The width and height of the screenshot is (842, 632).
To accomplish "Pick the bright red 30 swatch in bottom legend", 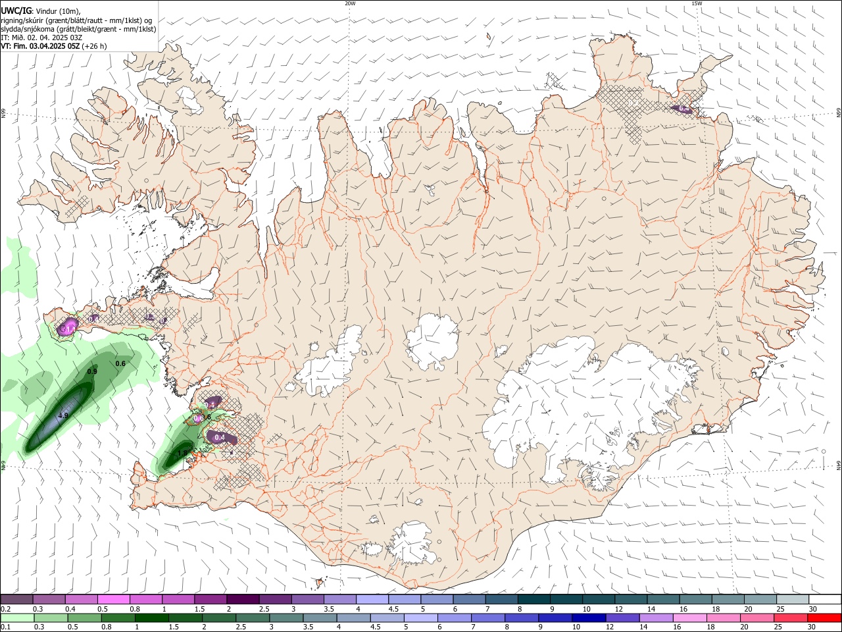I will click(825, 618).
